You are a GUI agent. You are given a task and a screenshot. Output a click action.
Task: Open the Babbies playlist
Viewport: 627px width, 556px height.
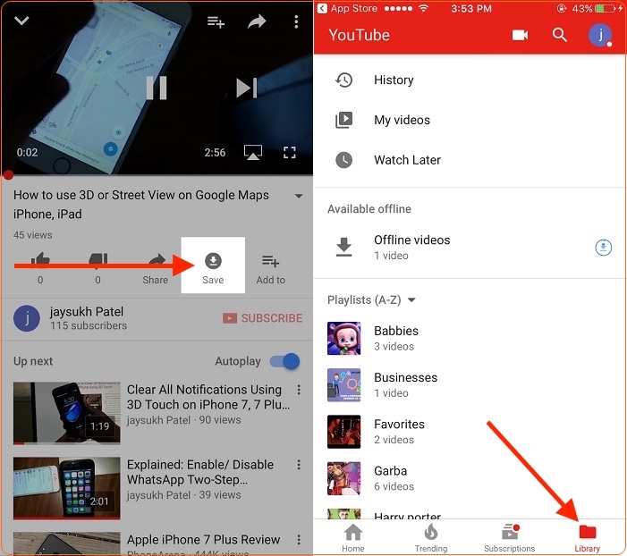click(x=470, y=338)
